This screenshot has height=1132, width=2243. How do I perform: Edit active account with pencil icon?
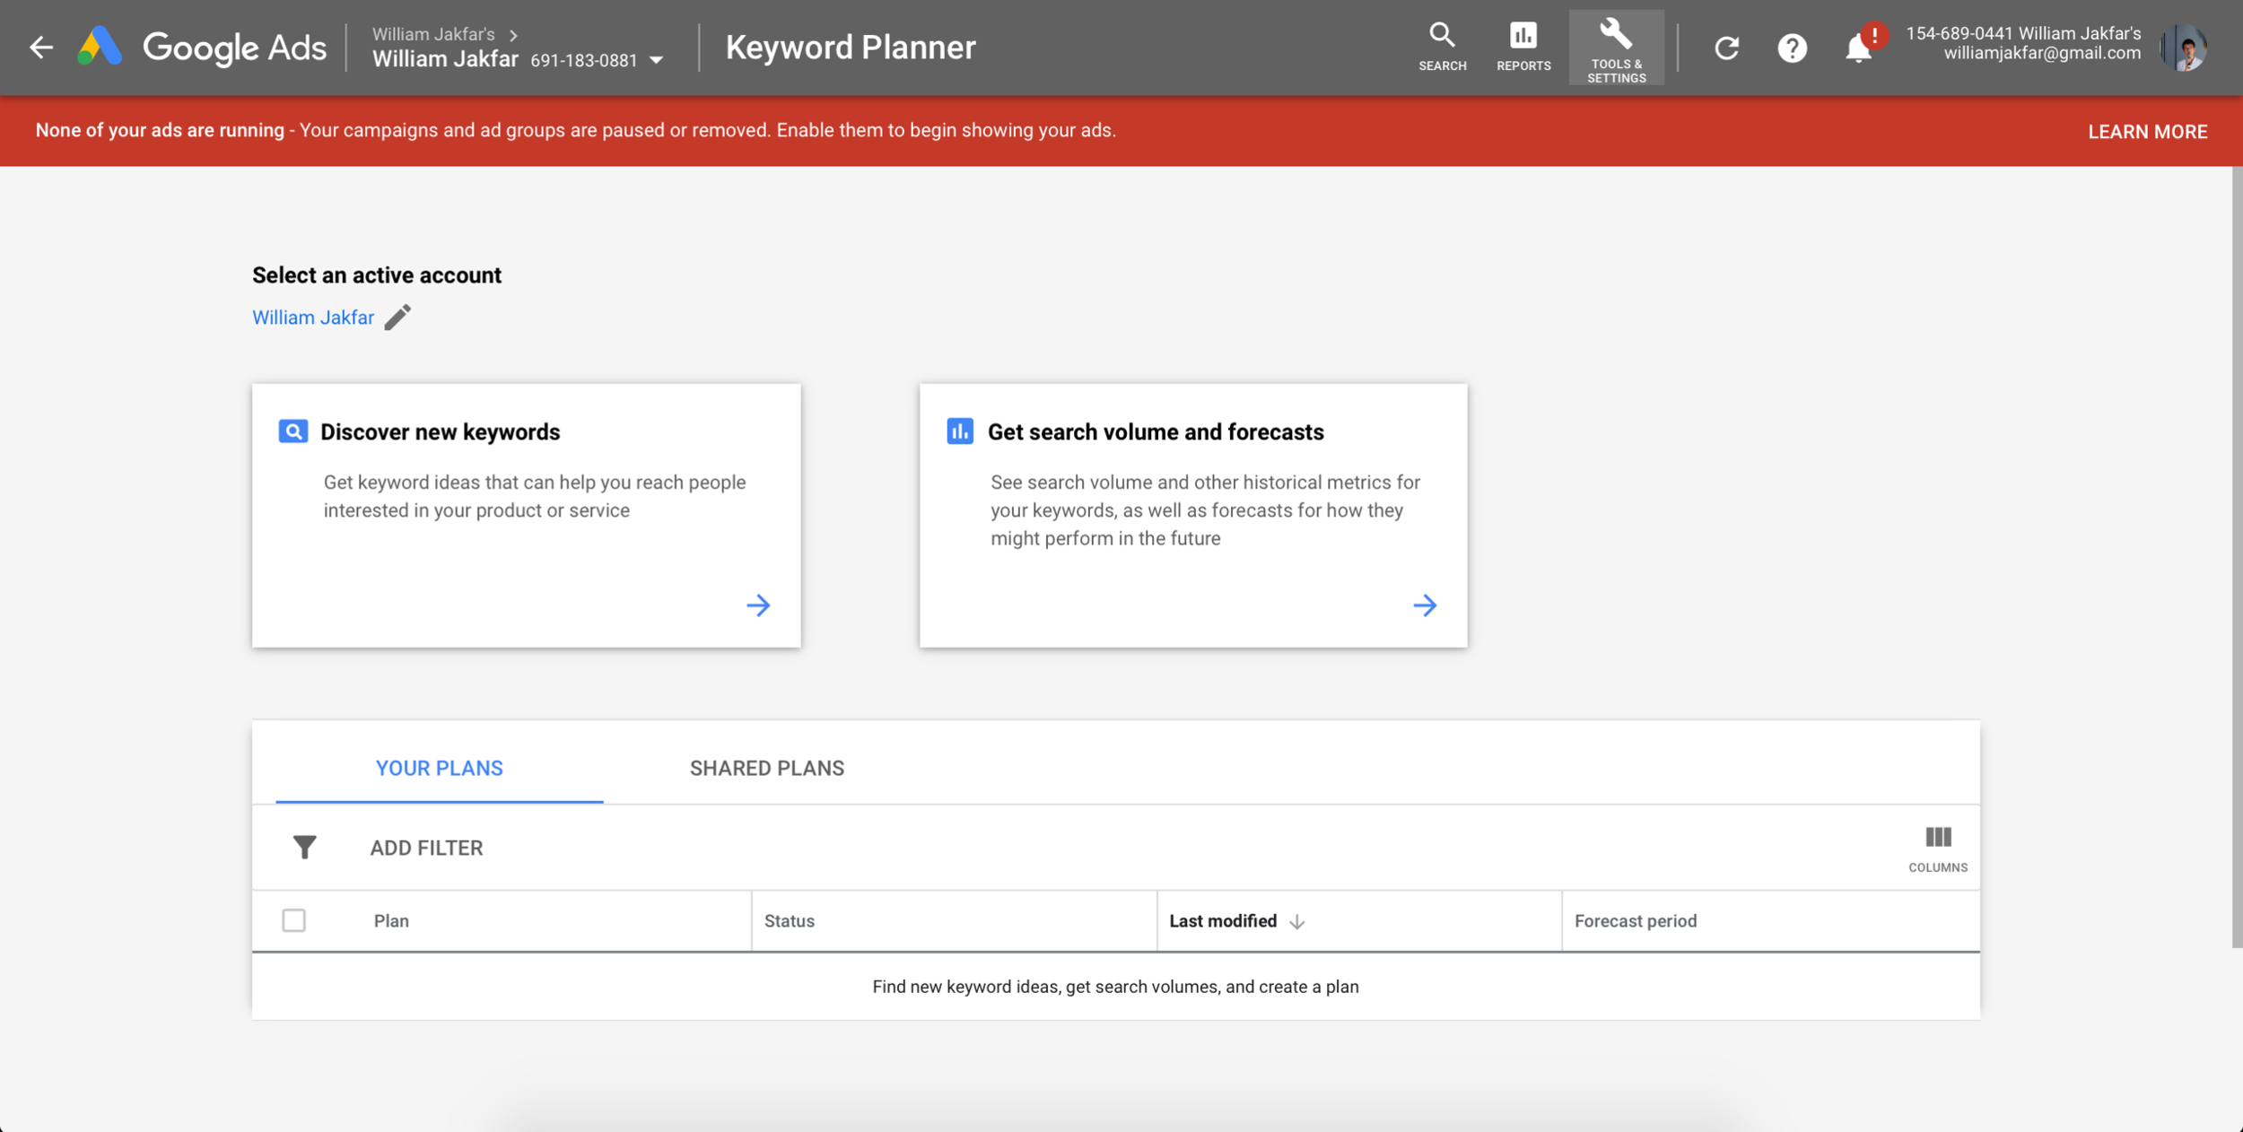(397, 318)
